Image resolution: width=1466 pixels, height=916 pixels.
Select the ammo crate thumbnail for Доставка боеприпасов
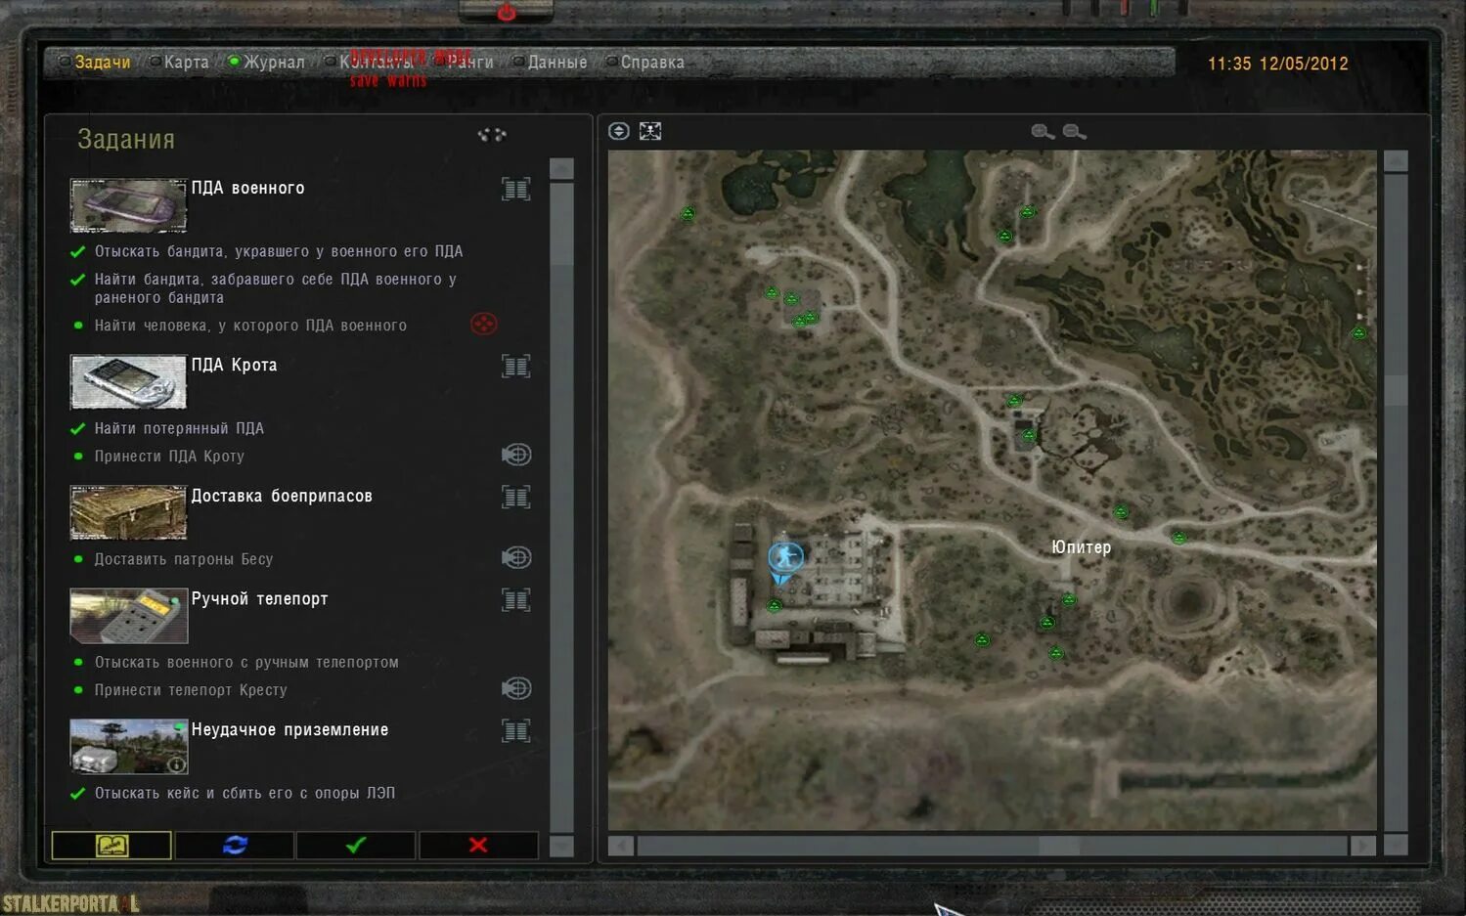point(128,512)
